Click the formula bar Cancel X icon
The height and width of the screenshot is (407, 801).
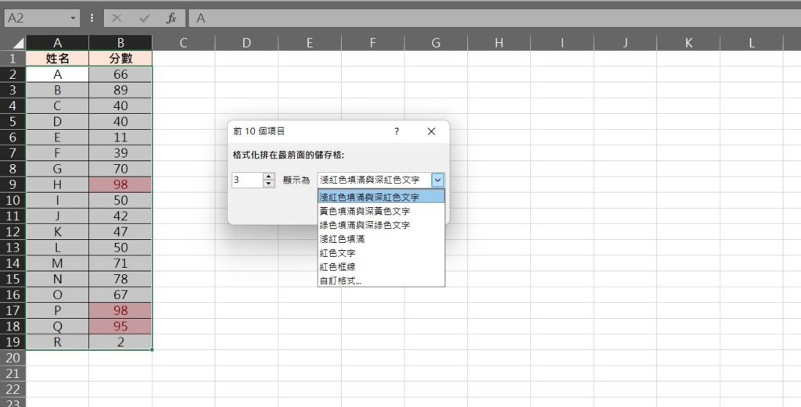click(x=117, y=17)
